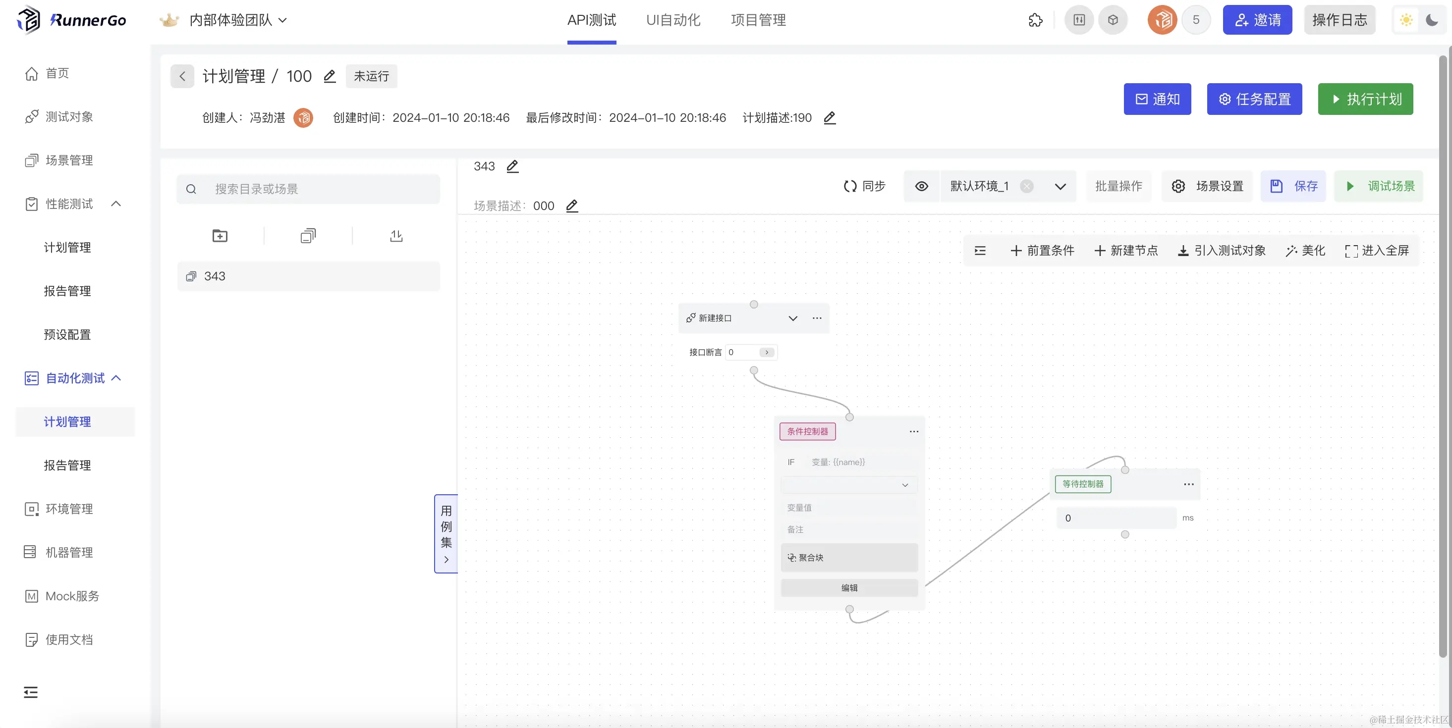Click the plugin puzzle icon in header
Image resolution: width=1452 pixels, height=728 pixels.
click(x=1035, y=20)
